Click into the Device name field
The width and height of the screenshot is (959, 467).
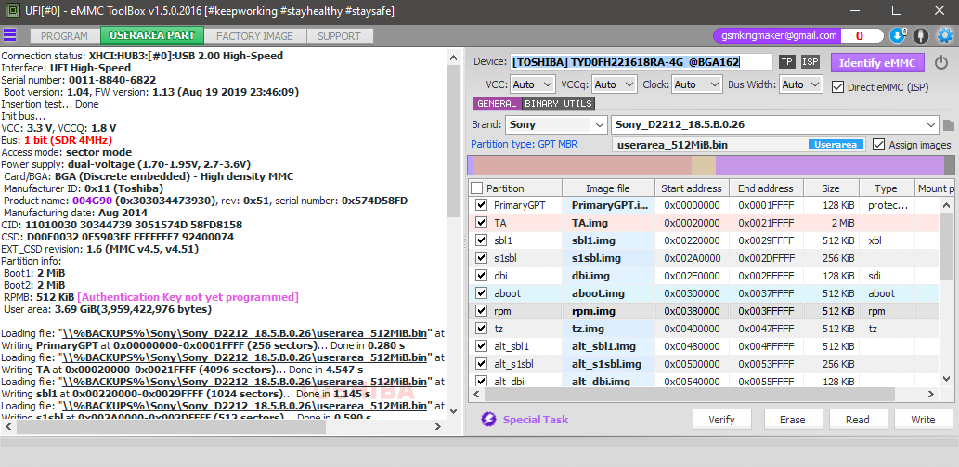[x=641, y=61]
